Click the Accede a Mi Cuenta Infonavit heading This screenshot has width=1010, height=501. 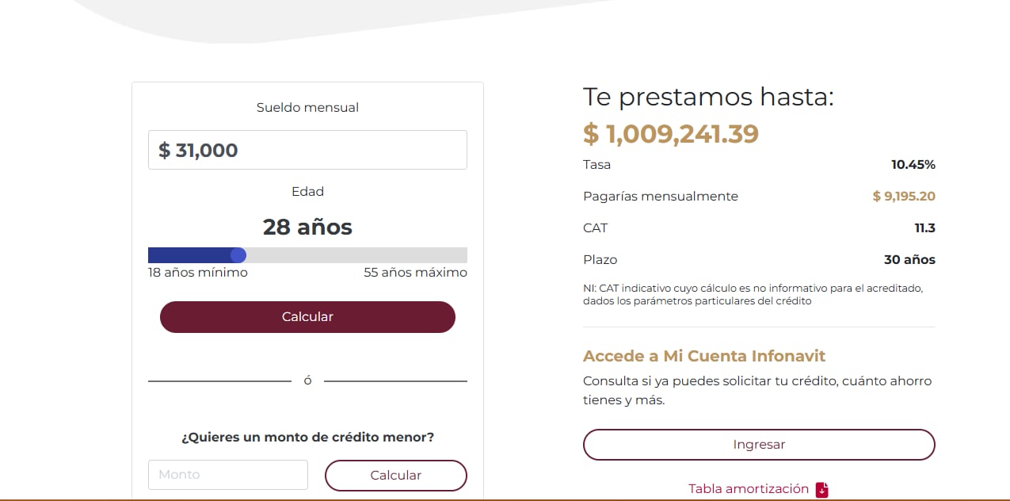pos(704,356)
